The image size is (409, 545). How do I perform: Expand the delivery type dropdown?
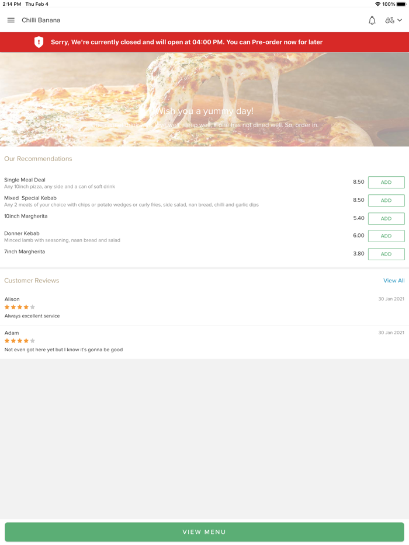point(393,20)
